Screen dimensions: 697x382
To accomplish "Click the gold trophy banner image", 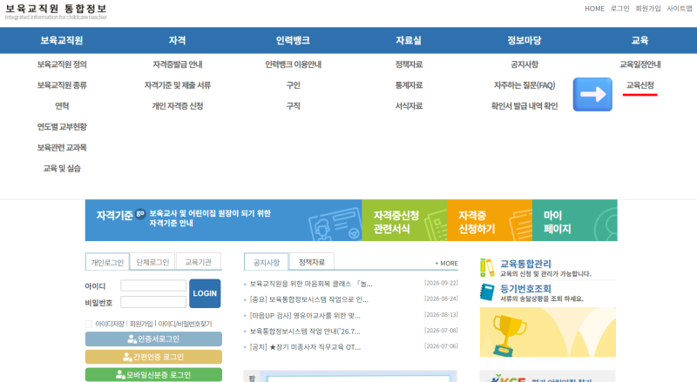I will (548, 332).
